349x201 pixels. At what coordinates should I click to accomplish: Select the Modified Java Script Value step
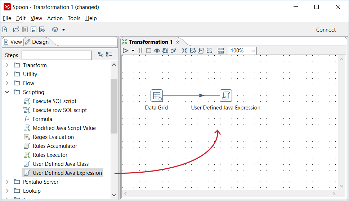coord(64,128)
